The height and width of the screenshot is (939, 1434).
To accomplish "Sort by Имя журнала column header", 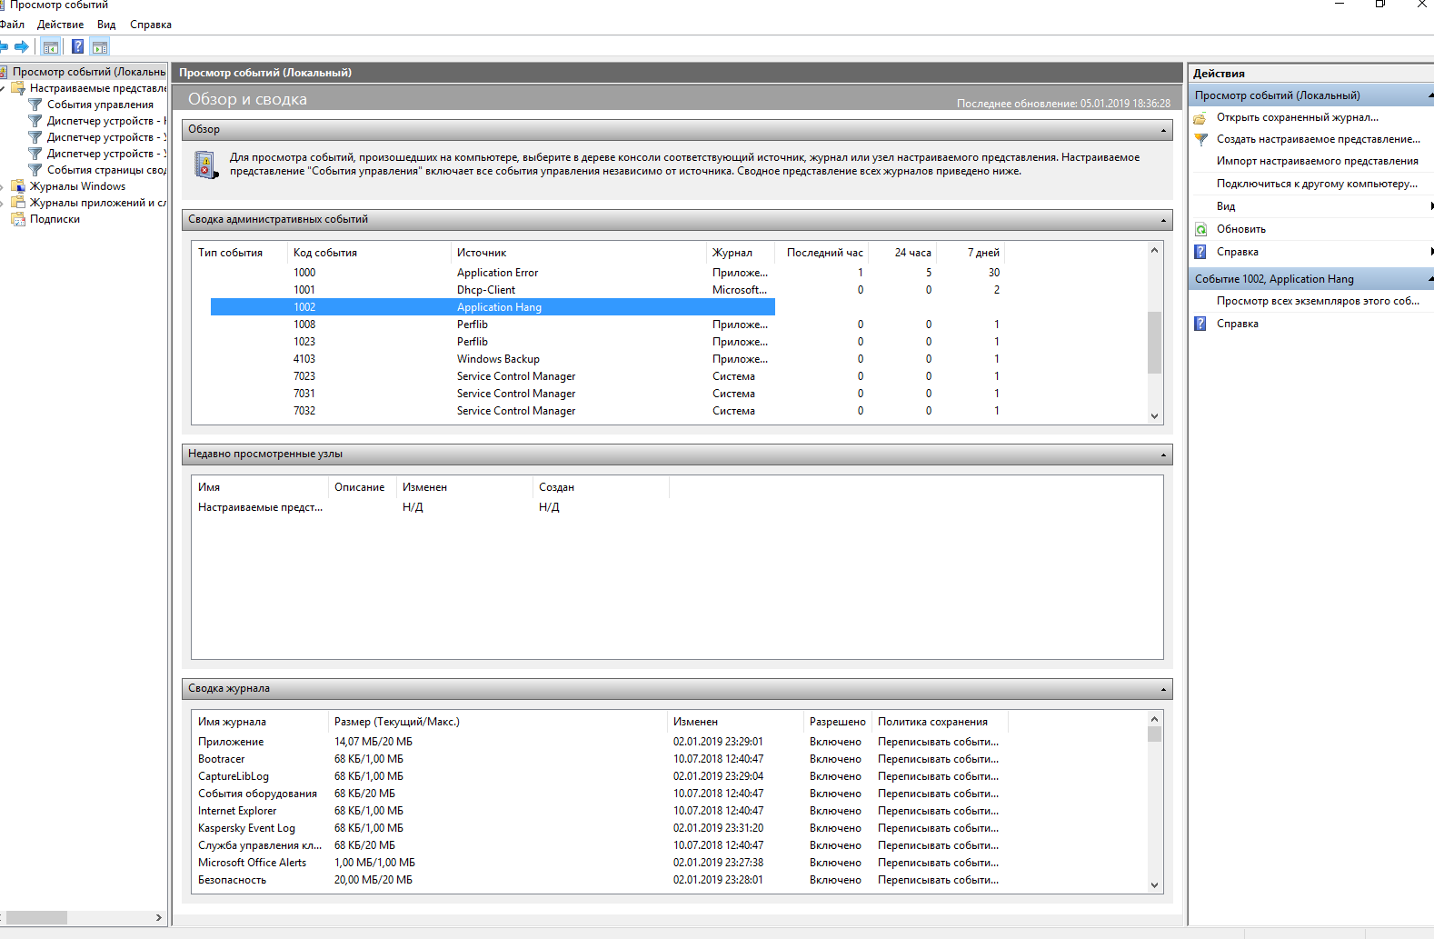I will pyautogui.click(x=260, y=722).
